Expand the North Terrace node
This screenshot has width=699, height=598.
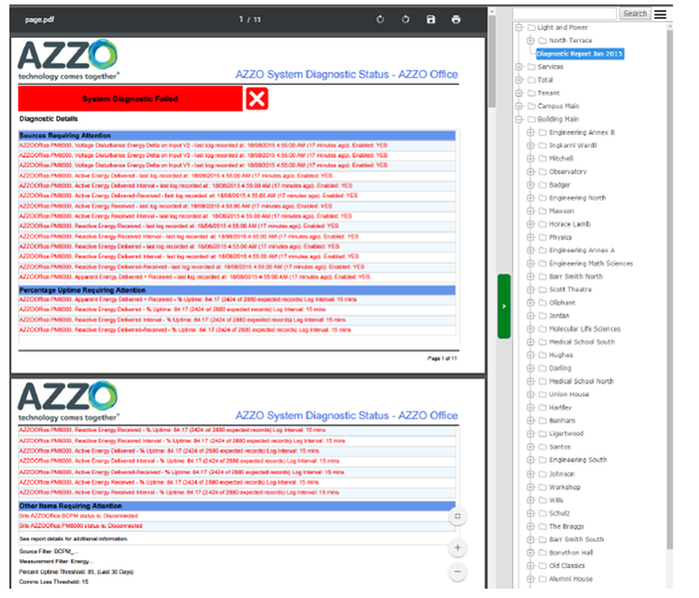pos(530,41)
